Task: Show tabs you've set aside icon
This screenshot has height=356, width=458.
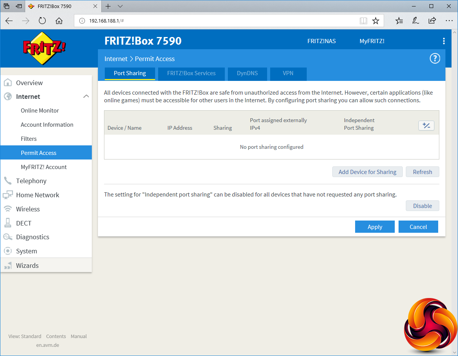Action: [6, 6]
